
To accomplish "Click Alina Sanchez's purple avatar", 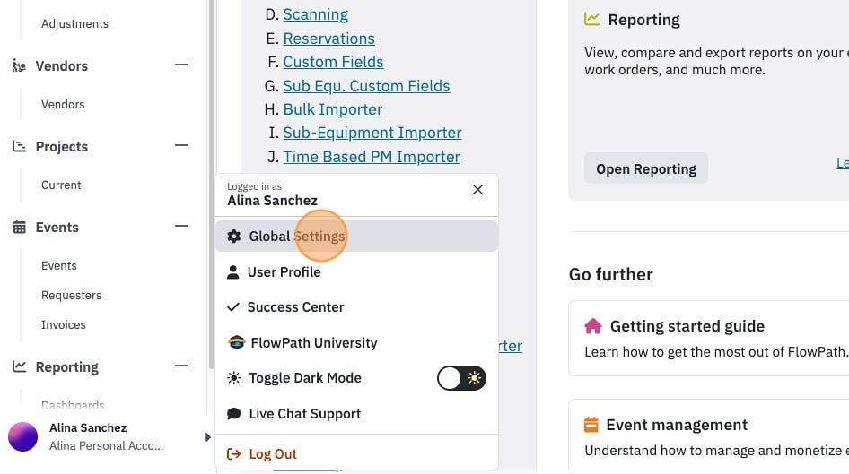I will [22, 436].
